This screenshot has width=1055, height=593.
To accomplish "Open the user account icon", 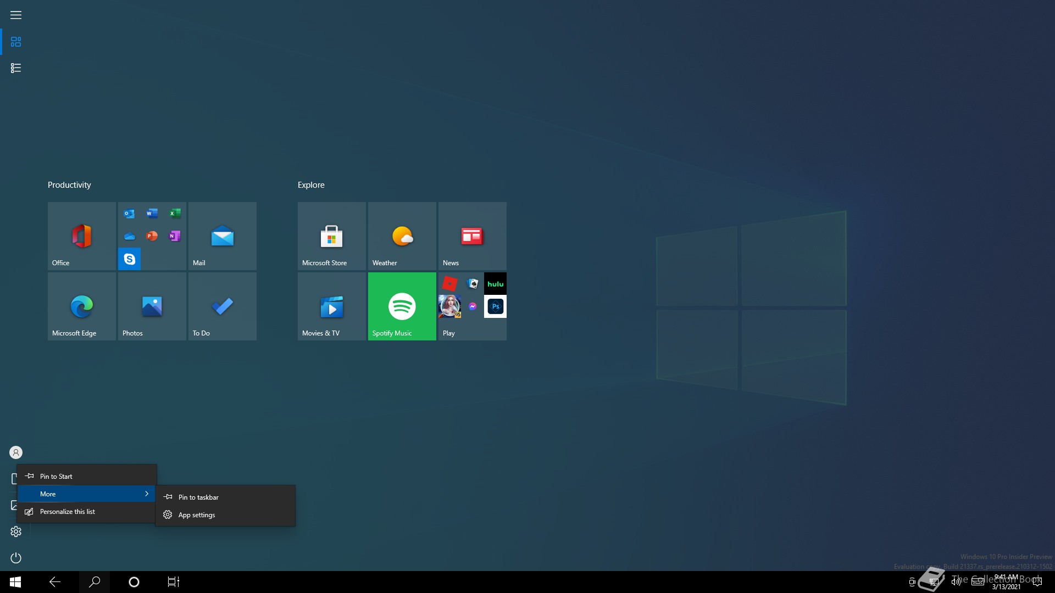I will click(16, 452).
